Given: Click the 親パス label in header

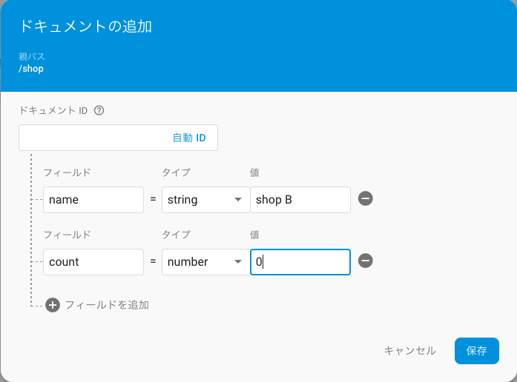Looking at the screenshot, I should point(31,56).
